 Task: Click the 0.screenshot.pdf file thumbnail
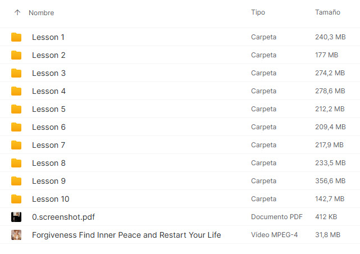(16, 217)
